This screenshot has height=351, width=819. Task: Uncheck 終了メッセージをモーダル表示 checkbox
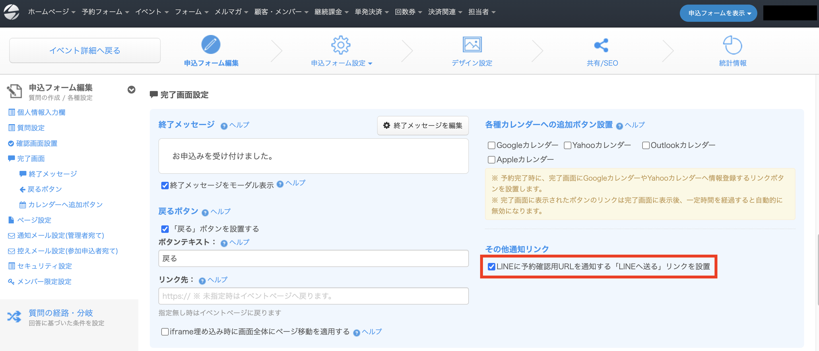[165, 186]
